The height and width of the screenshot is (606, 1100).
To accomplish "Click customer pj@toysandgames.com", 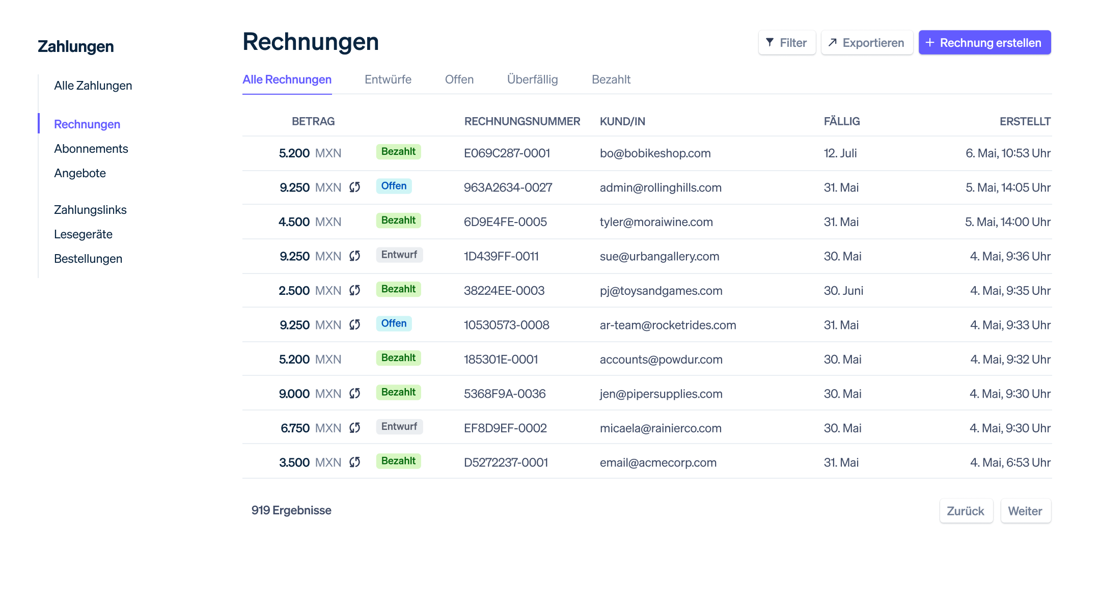I will (661, 291).
